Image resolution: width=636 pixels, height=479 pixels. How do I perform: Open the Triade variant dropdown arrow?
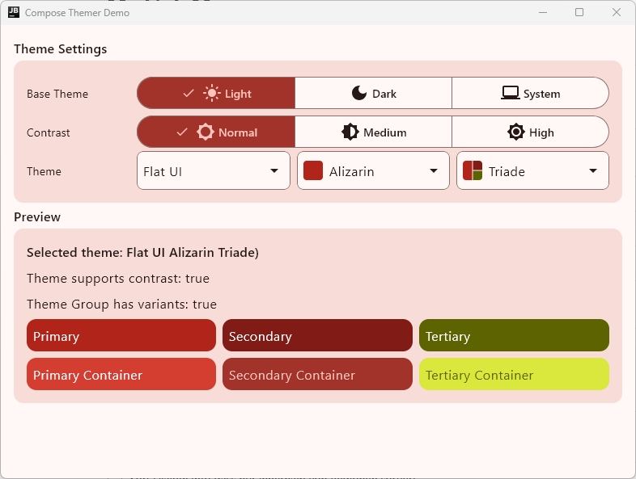point(593,171)
